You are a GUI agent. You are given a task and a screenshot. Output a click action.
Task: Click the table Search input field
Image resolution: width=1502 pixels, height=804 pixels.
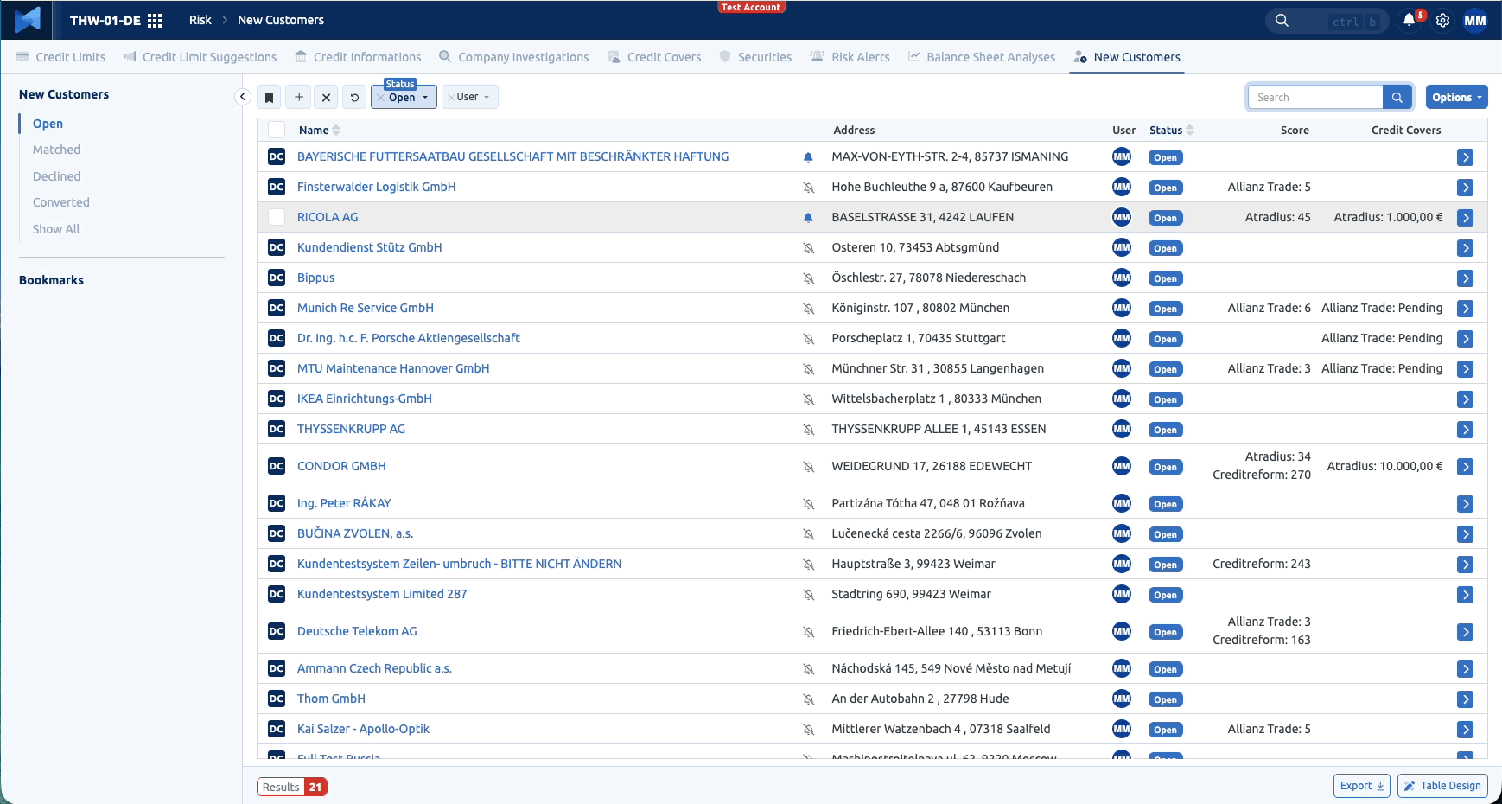pyautogui.click(x=1315, y=98)
